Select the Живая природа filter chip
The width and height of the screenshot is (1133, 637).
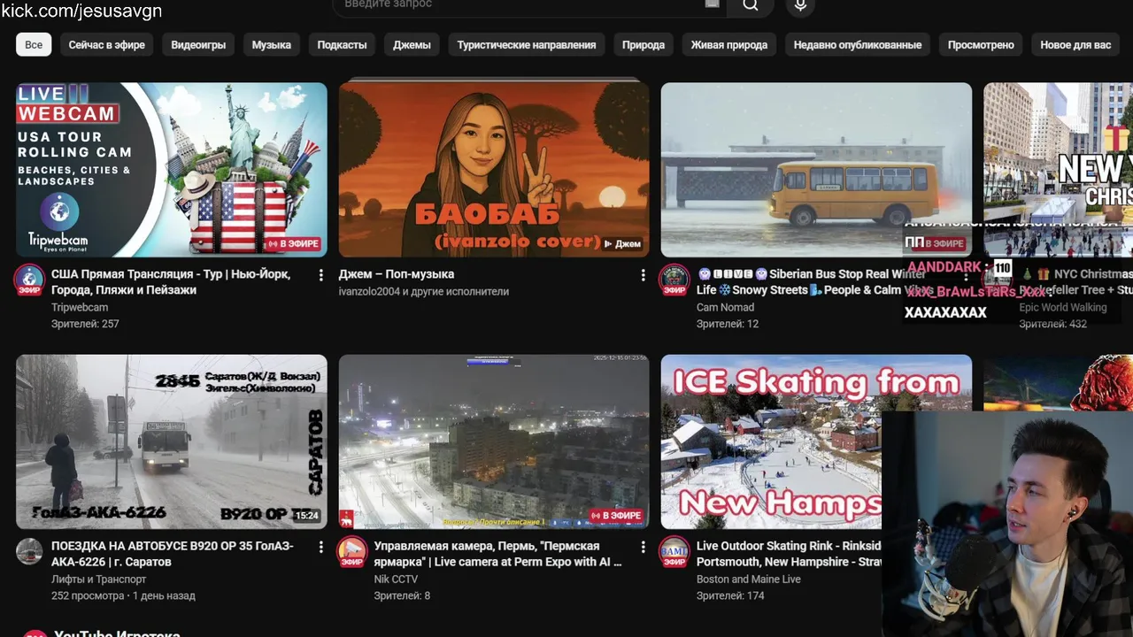coord(729,44)
